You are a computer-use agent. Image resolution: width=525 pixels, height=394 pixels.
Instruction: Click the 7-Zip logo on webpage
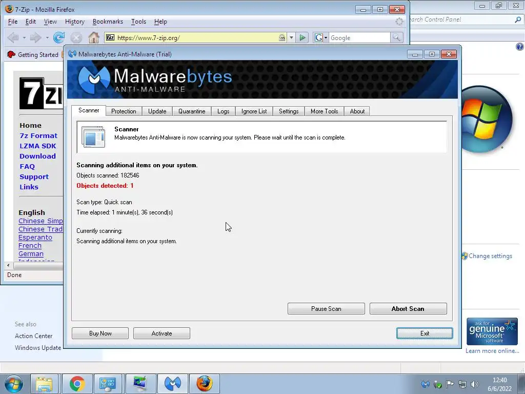coord(41,93)
